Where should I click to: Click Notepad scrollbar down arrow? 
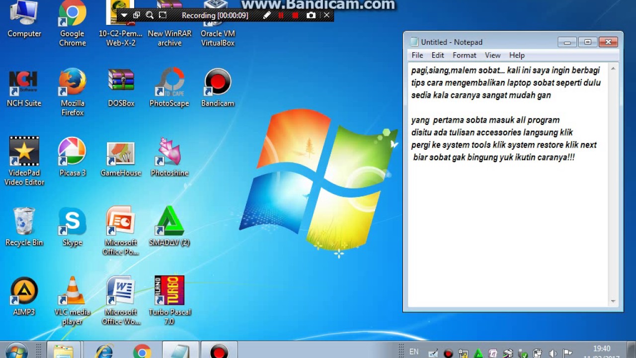613,301
